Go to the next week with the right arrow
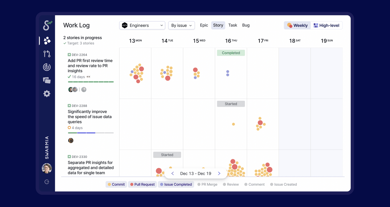This screenshot has width=390, height=207. point(219,173)
